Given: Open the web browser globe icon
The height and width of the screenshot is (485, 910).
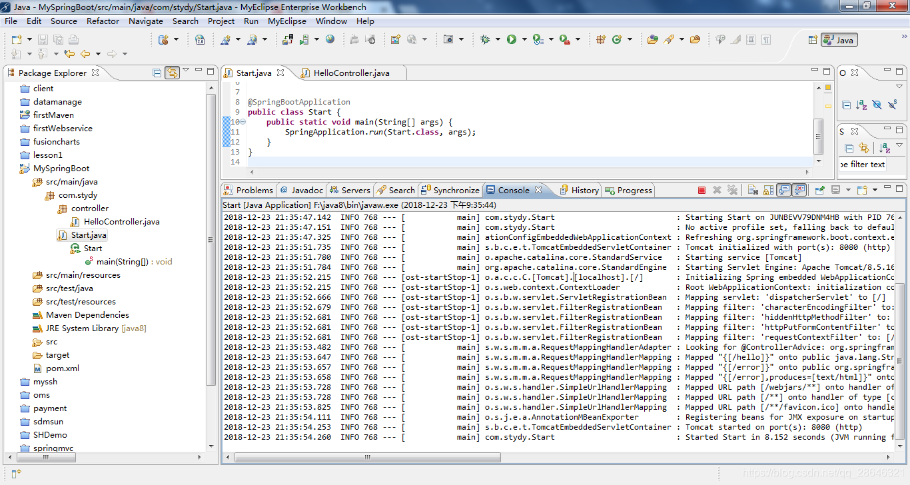Looking at the screenshot, I should pyautogui.click(x=330, y=39).
